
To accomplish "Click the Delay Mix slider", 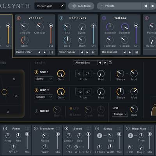I will (119, 141).
